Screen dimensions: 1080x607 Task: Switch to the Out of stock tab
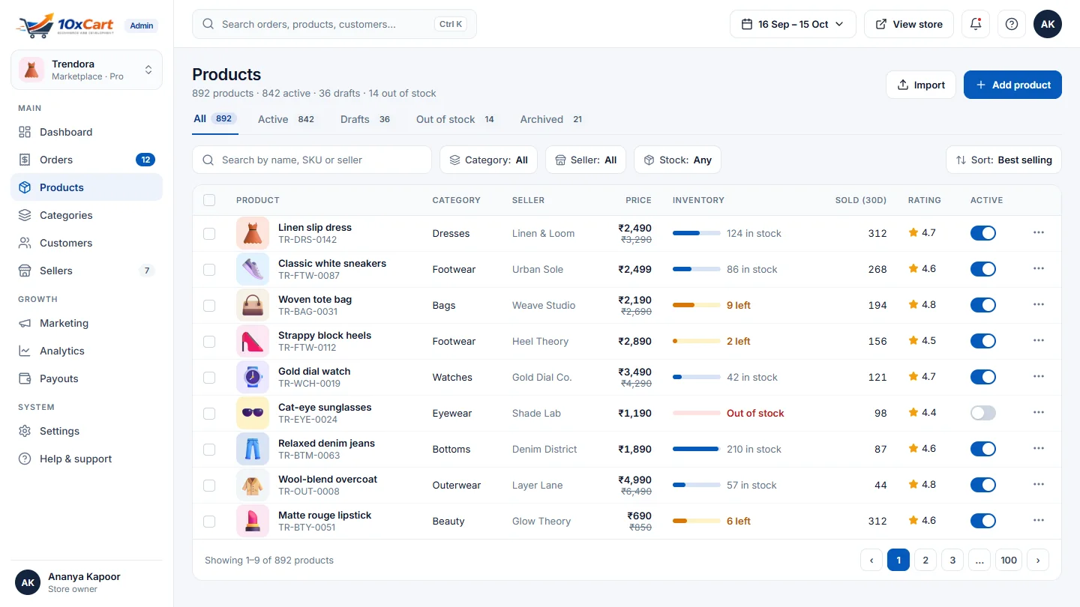(456, 119)
